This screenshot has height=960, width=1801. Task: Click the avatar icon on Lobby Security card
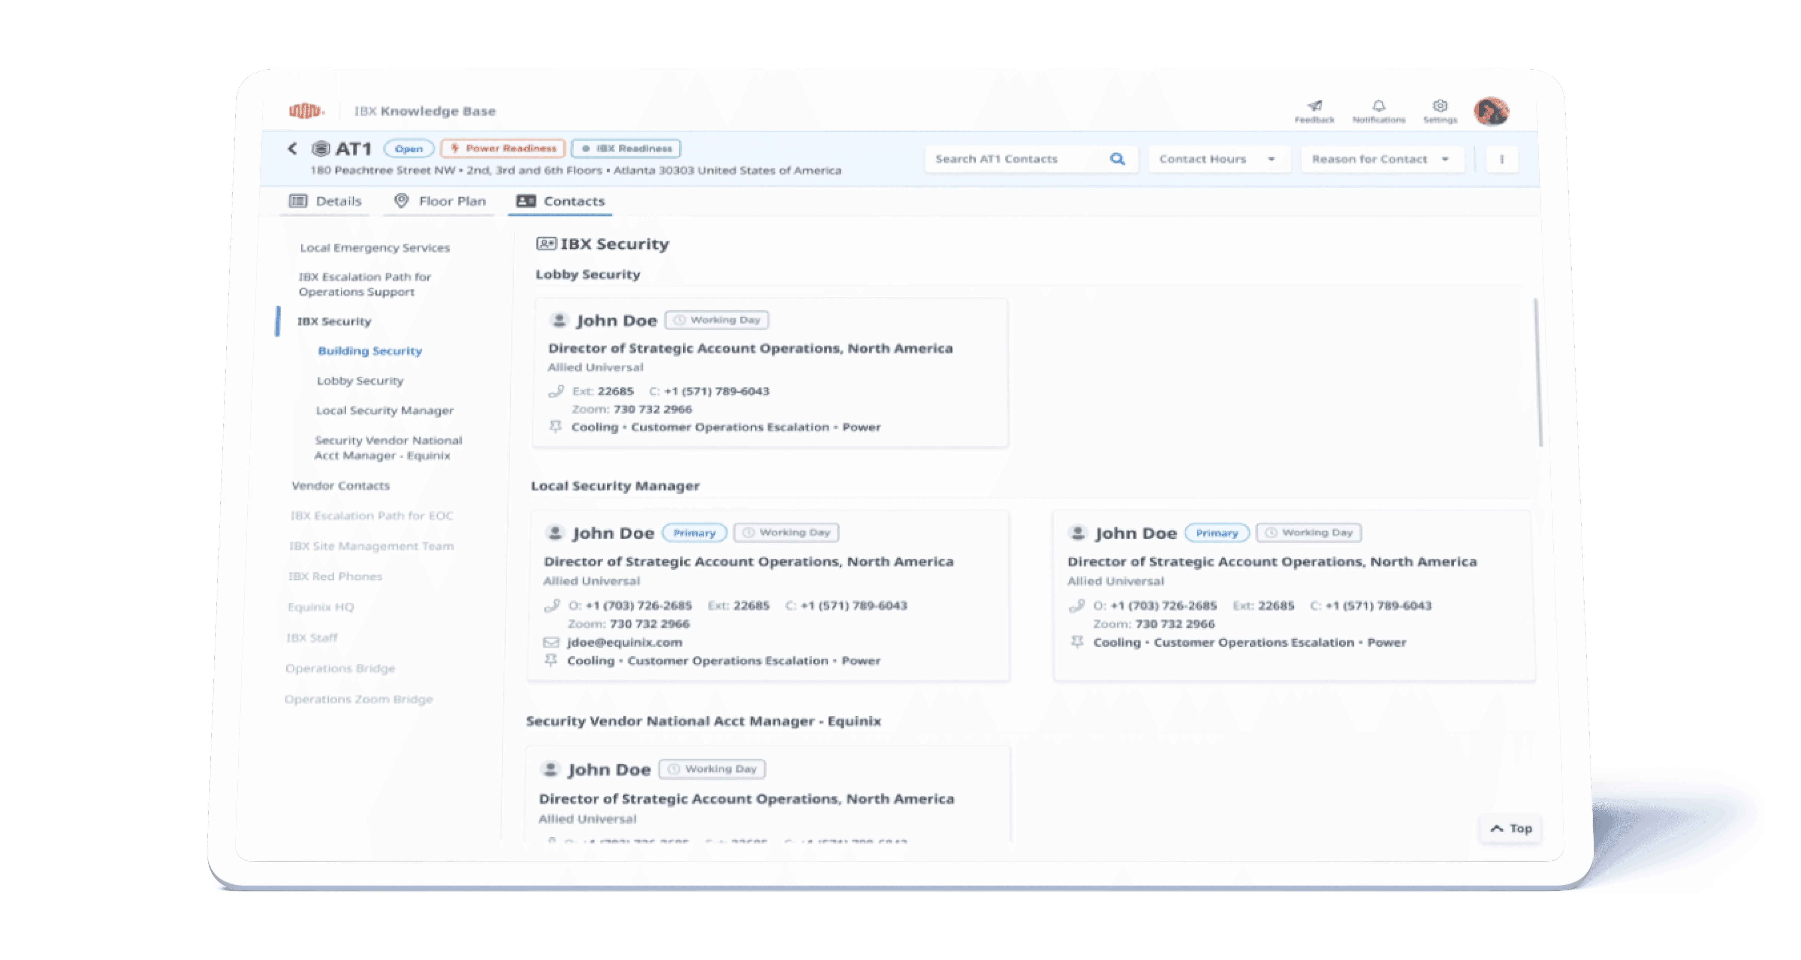tap(559, 320)
